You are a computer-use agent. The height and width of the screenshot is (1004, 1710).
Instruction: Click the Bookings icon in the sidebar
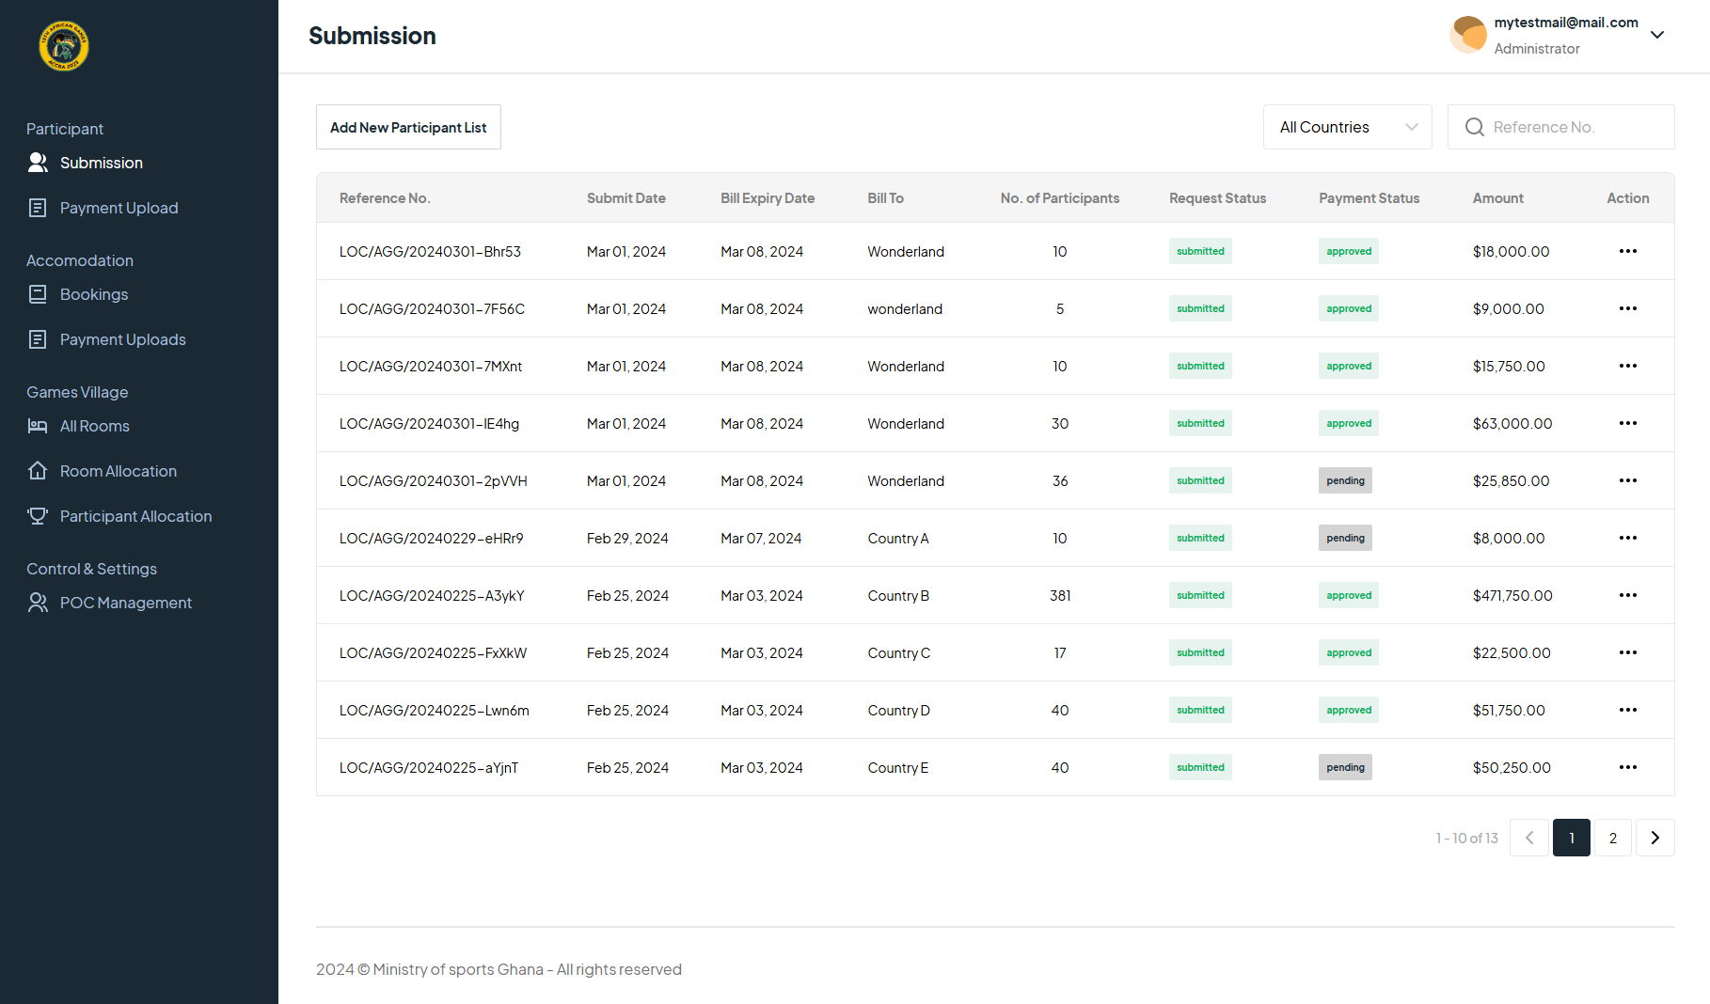click(38, 294)
